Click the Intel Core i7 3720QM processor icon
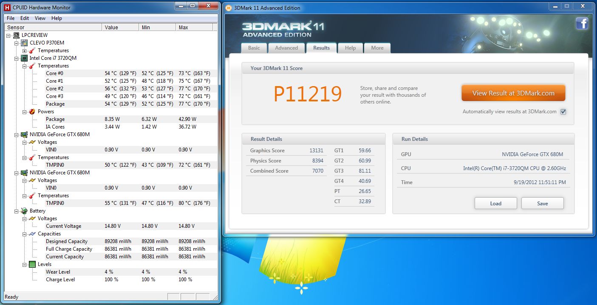Viewport: 597px width, 305px height. (x=25, y=58)
